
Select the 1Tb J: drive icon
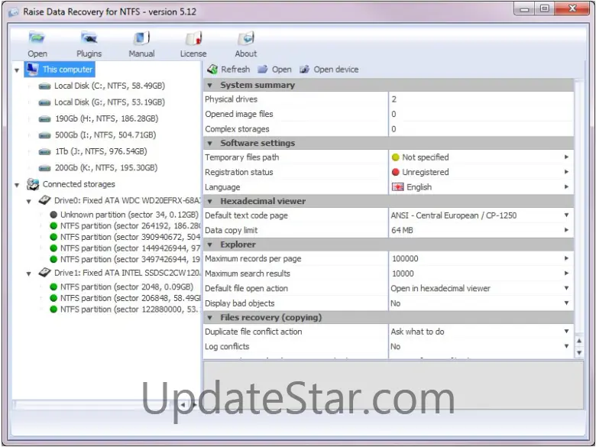point(44,151)
